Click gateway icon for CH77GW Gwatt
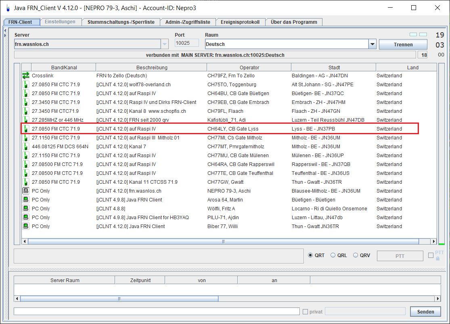 [x=26, y=182]
